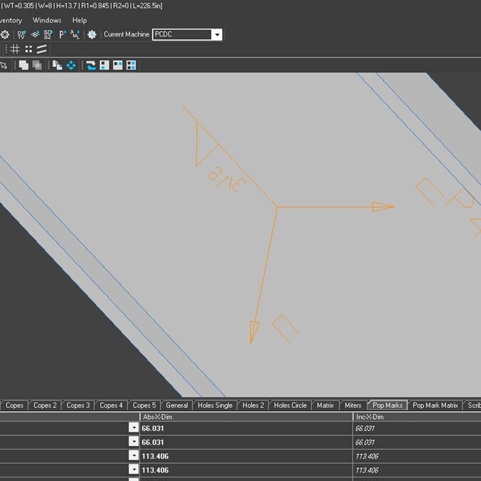Click the PCDC machine field
Viewport: 481px width, 481px height.
pos(182,35)
